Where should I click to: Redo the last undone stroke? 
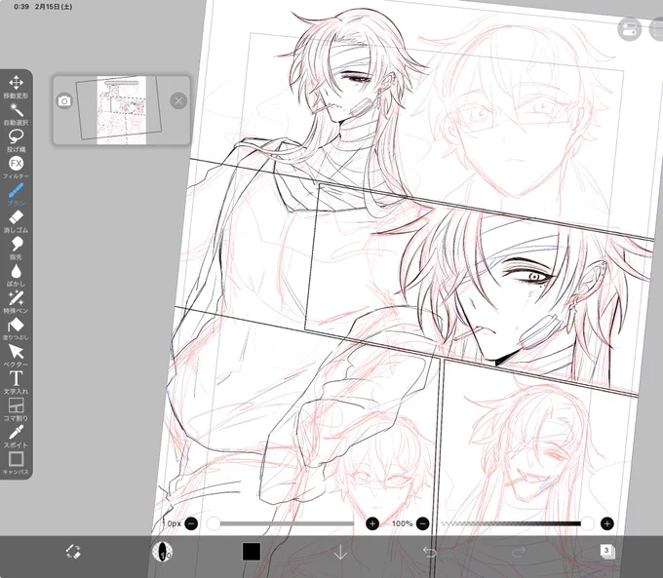pos(519,552)
